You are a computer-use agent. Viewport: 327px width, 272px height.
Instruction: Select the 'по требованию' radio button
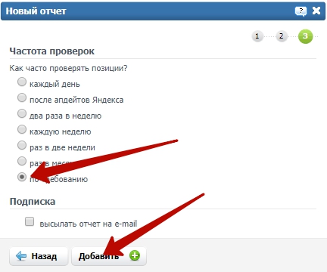coord(22,177)
